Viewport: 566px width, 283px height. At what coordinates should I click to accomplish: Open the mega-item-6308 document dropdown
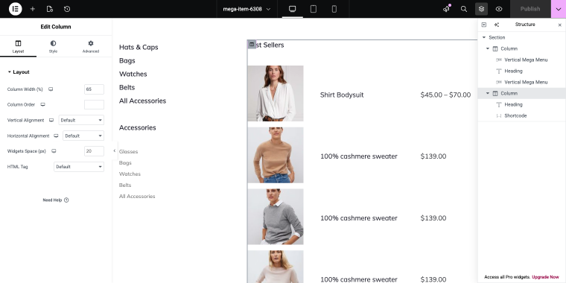(247, 9)
